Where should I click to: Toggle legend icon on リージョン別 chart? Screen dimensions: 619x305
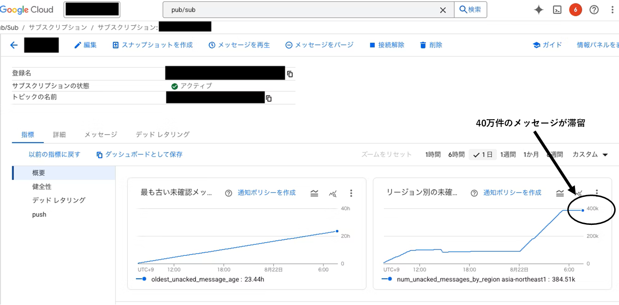click(x=560, y=193)
